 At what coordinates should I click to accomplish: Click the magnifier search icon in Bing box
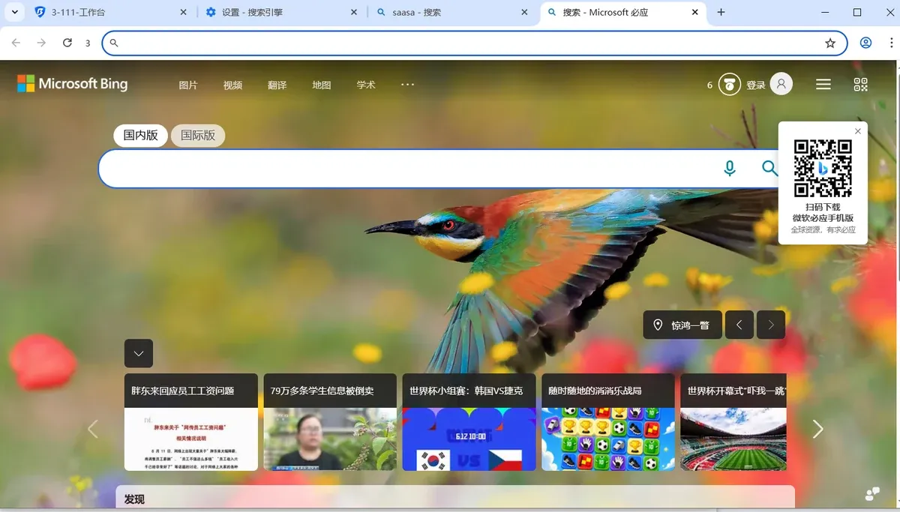(769, 168)
